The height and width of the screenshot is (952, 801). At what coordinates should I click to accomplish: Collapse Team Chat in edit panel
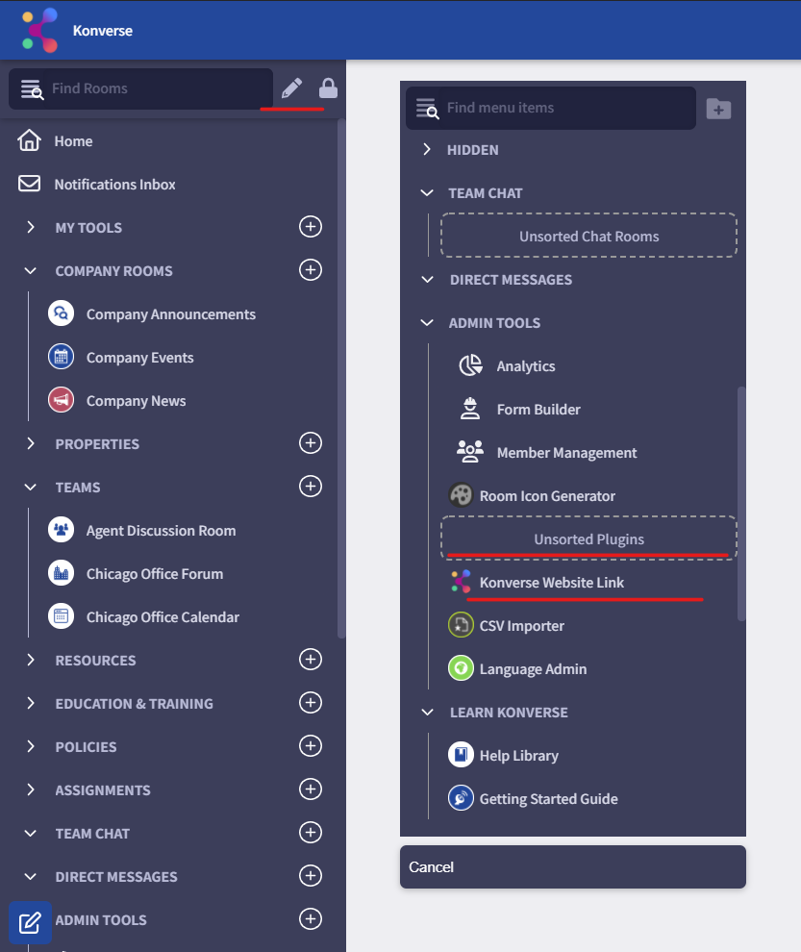coord(427,193)
